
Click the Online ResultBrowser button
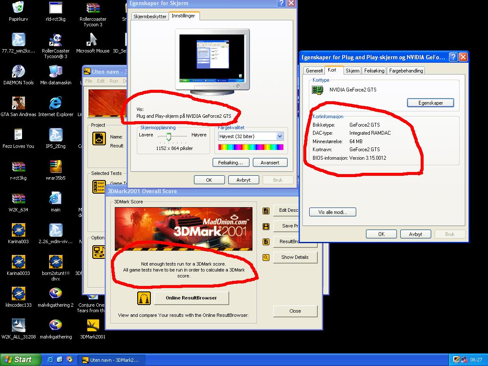click(x=191, y=298)
